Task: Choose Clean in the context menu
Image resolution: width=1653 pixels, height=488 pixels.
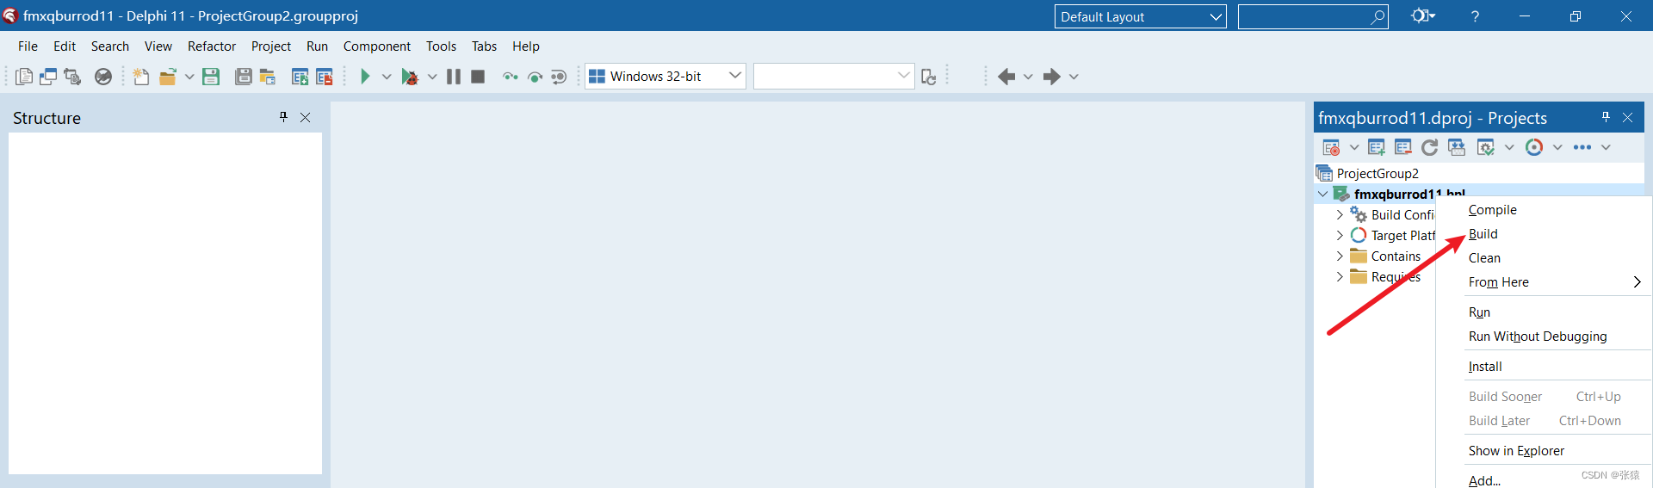Action: point(1544,258)
